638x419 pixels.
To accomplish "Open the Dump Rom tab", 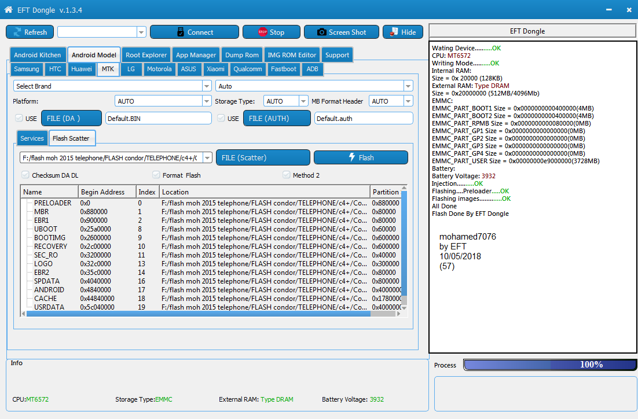I will (x=242, y=55).
